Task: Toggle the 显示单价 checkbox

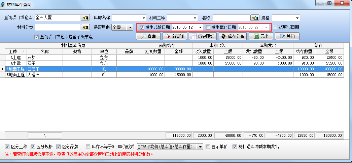Action: coord(208,147)
